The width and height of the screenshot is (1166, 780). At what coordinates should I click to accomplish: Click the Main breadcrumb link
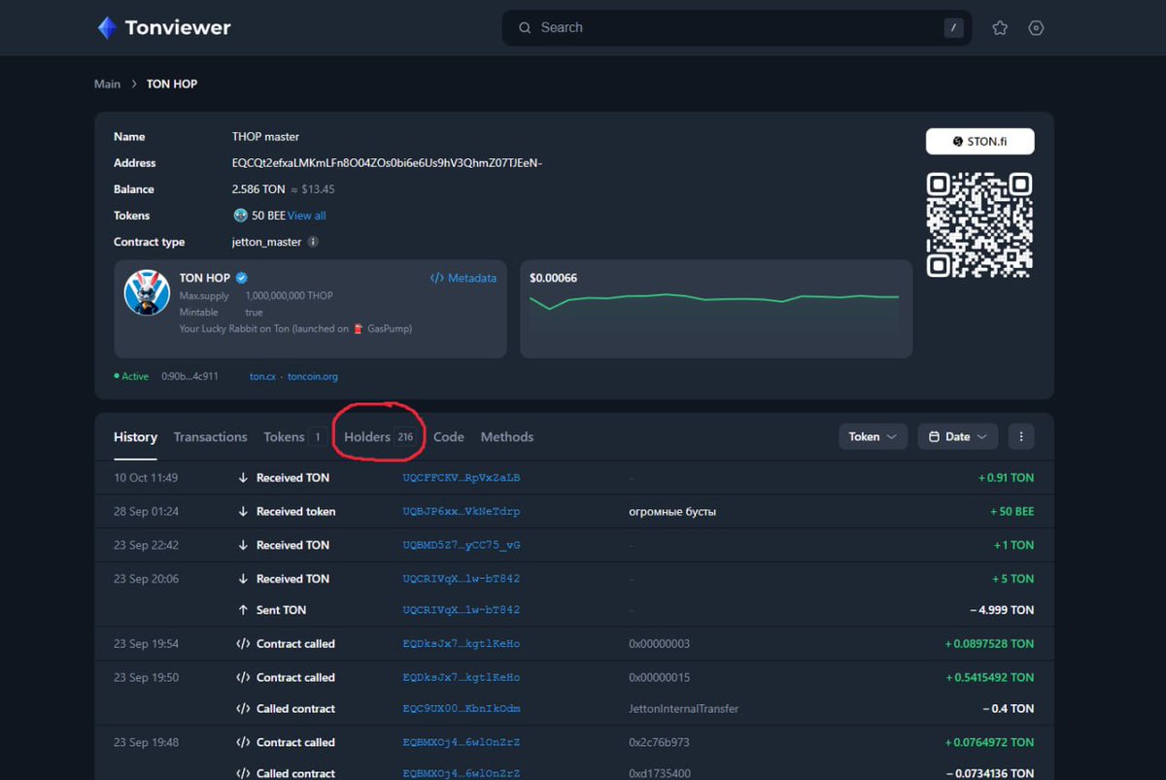(107, 85)
